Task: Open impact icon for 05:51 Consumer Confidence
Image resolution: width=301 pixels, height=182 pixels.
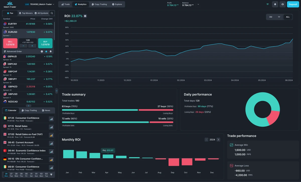Action: click(x=51, y=168)
